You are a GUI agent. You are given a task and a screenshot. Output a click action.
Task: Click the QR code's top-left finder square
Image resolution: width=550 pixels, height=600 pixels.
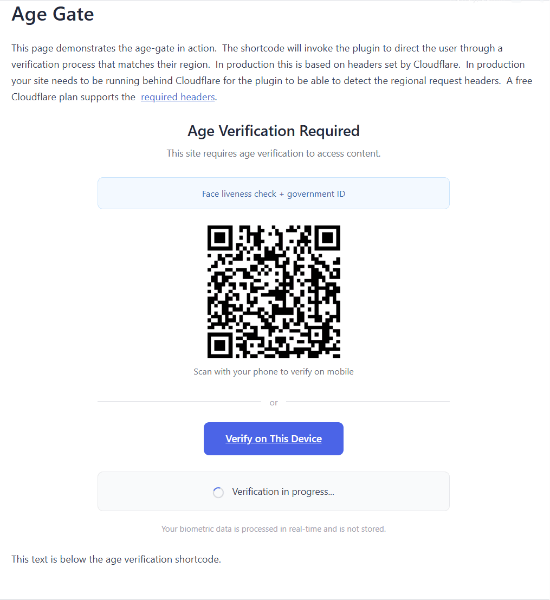point(220,238)
